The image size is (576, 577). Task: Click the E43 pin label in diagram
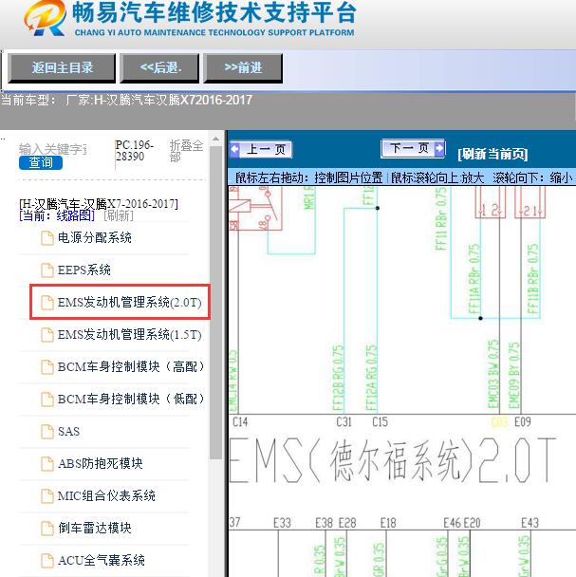coord(530,523)
